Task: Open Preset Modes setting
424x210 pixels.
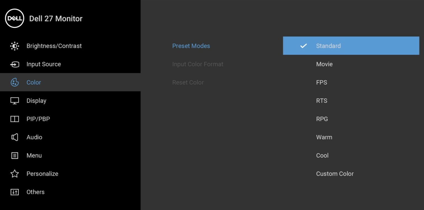Action: point(191,46)
